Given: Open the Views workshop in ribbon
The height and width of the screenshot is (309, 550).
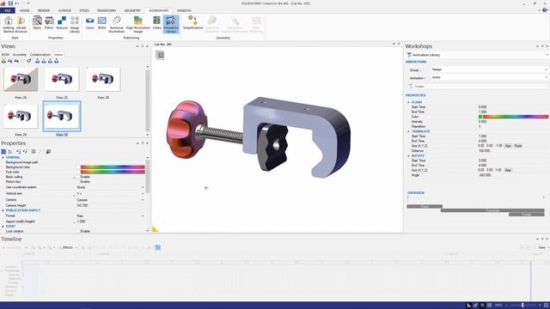Looking at the screenshot, I should [x=89, y=23].
